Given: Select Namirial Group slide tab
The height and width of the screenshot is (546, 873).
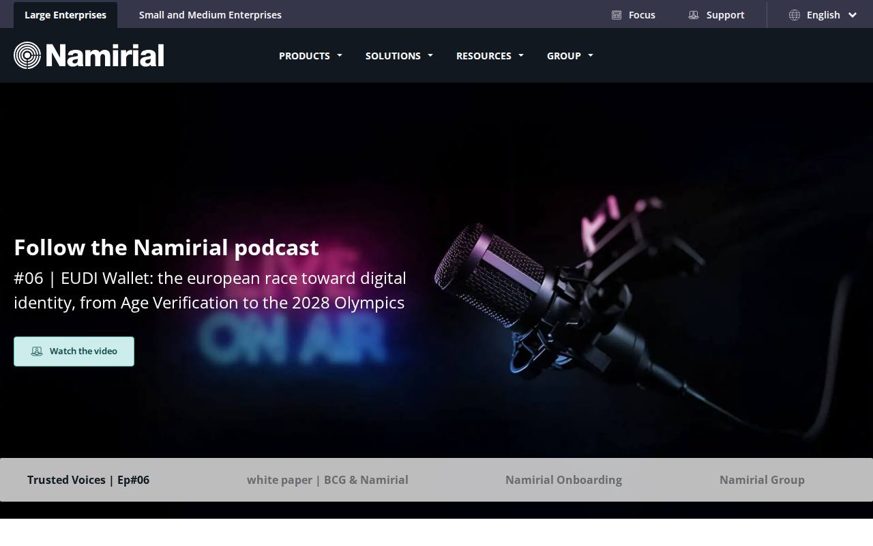Looking at the screenshot, I should click(x=762, y=480).
